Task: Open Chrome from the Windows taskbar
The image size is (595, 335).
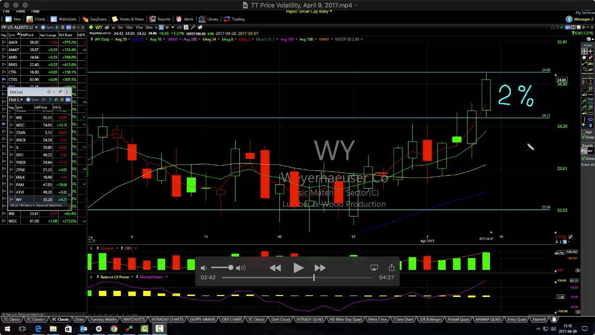Action: pyautogui.click(x=114, y=329)
